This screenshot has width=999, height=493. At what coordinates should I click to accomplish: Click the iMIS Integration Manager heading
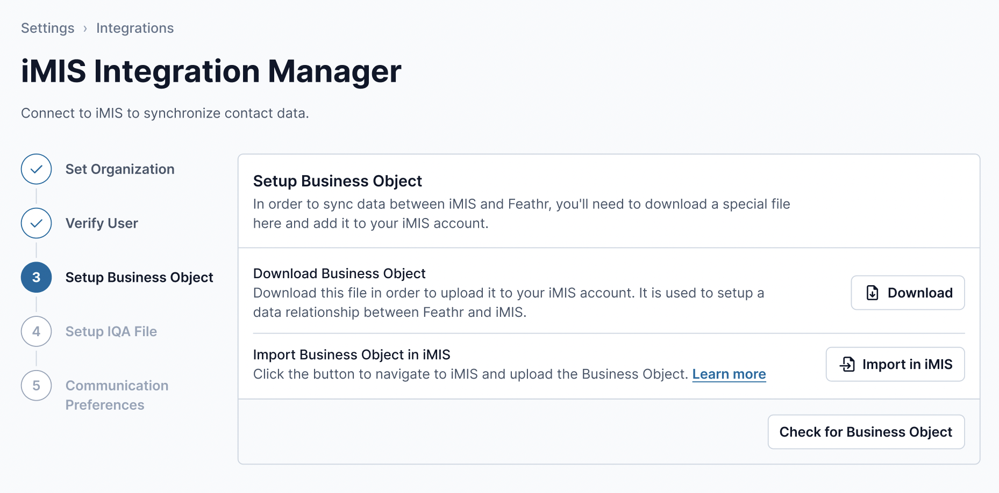click(211, 71)
